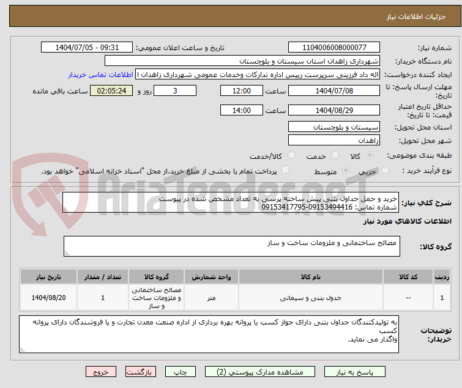Click the تاریخ نیاز column header
The height and width of the screenshot is (388, 462).
[x=48, y=277]
